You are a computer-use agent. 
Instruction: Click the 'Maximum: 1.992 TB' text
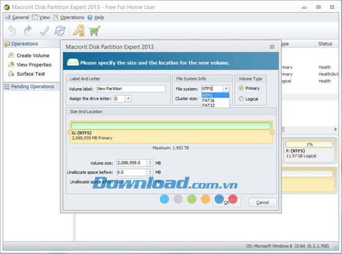click(x=170, y=148)
